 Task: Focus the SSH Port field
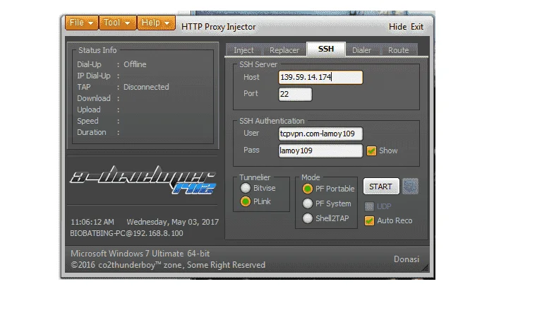coord(295,94)
